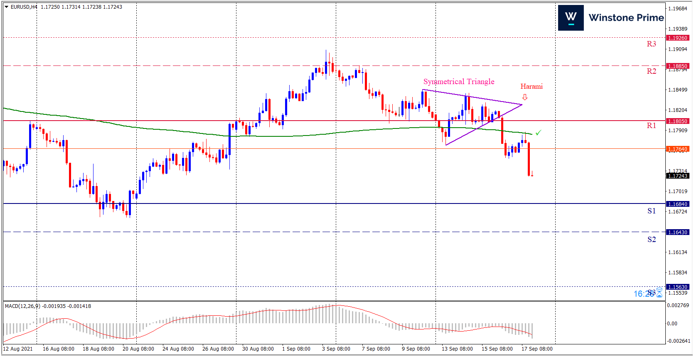Click the R2 resistance label
The image size is (694, 356).
click(651, 71)
